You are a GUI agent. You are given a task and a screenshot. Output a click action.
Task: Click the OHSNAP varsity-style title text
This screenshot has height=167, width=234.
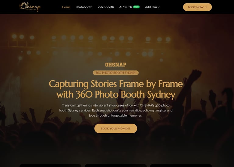[116, 65]
